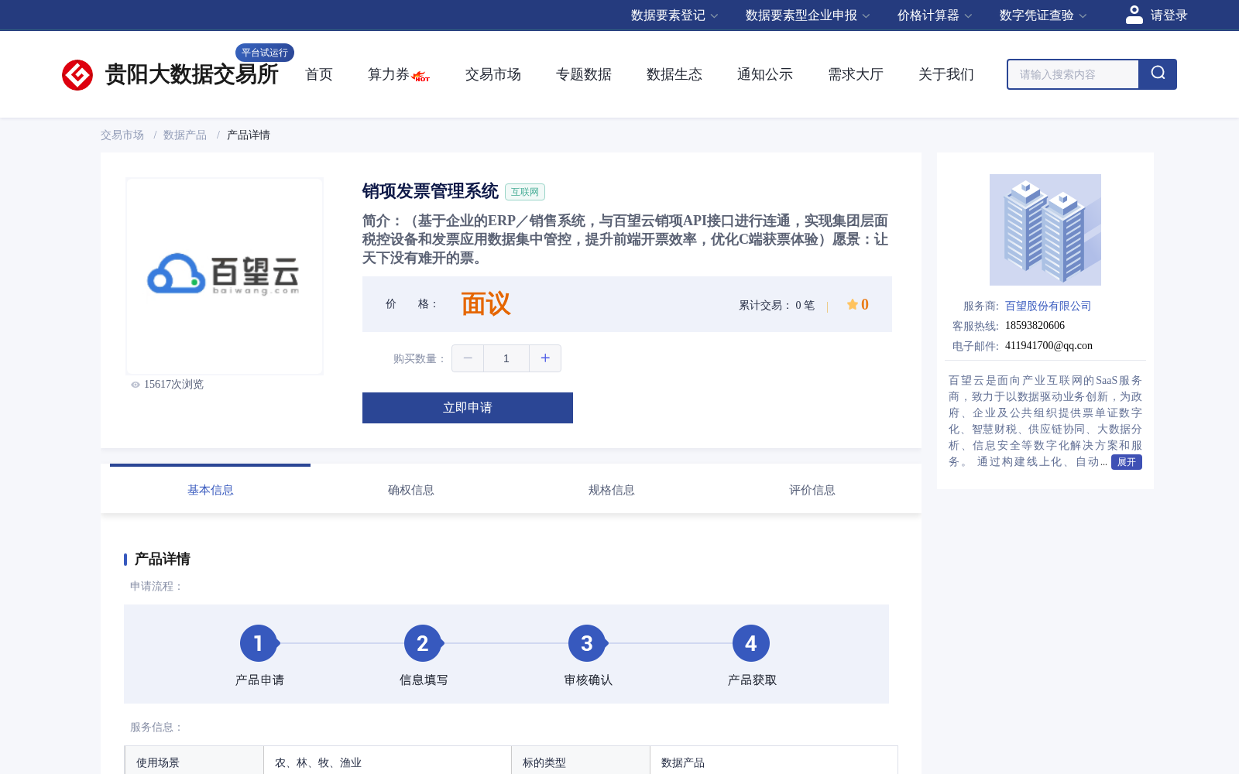Screen dimensions: 1239x774
Task: Click the hotline number 18593820606
Action: pos(1035,326)
